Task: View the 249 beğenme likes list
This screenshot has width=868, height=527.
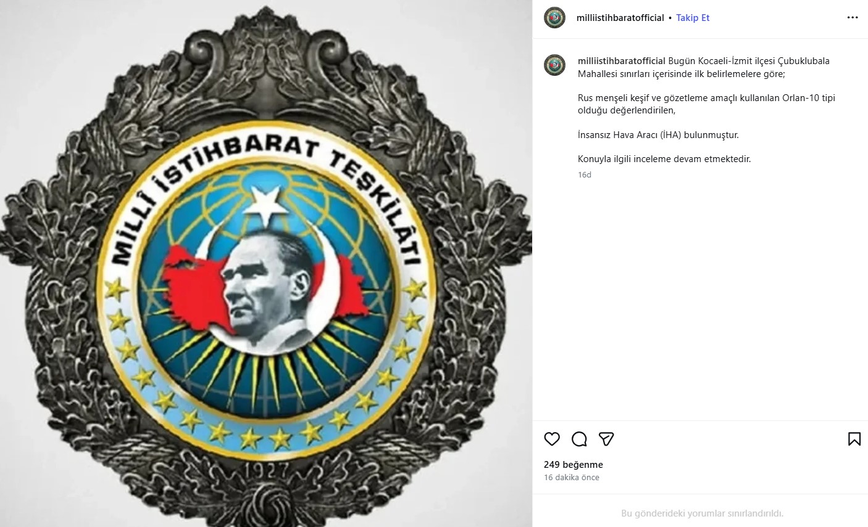Action: click(x=574, y=465)
